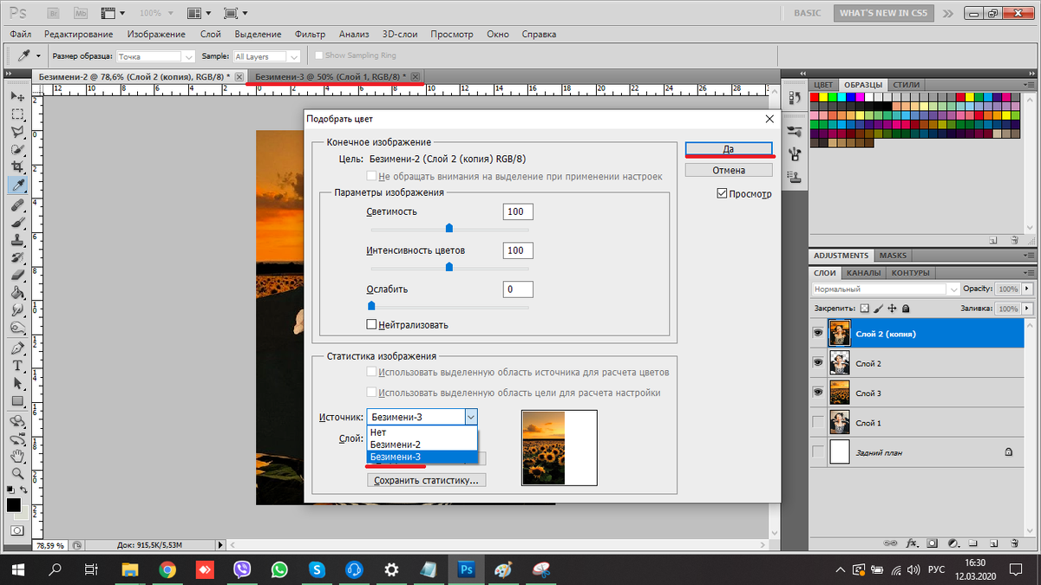Click the foreground color black square
1041x585 pixels.
tap(13, 504)
